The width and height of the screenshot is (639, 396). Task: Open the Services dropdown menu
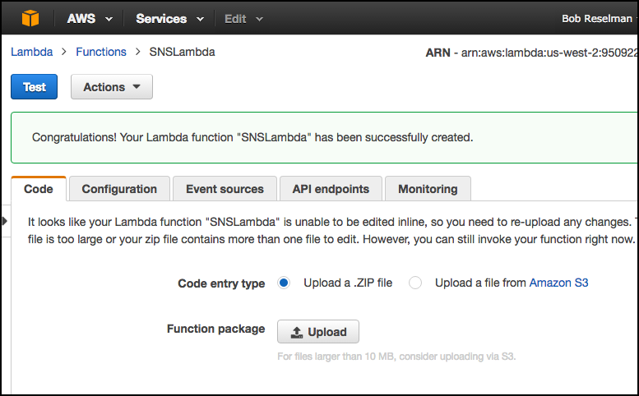[x=169, y=18]
